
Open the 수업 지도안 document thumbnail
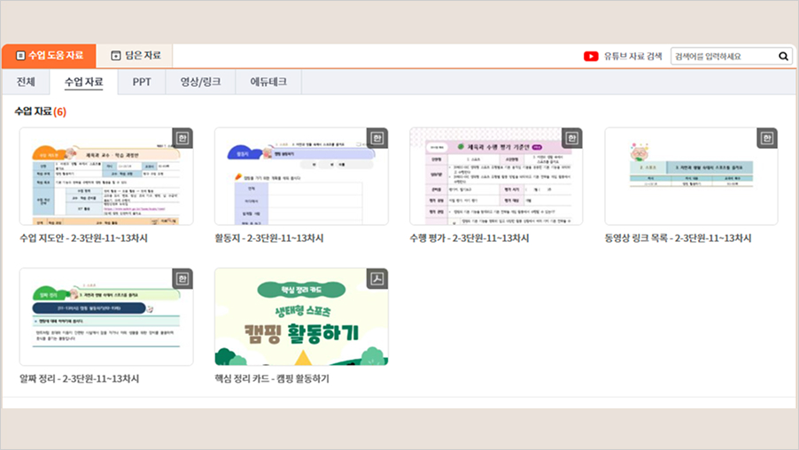point(106,176)
